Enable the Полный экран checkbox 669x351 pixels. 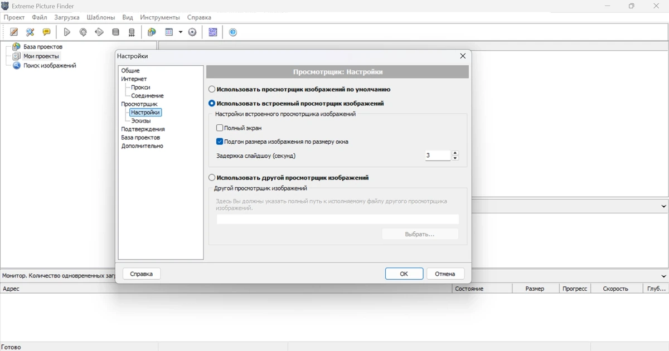click(x=220, y=128)
